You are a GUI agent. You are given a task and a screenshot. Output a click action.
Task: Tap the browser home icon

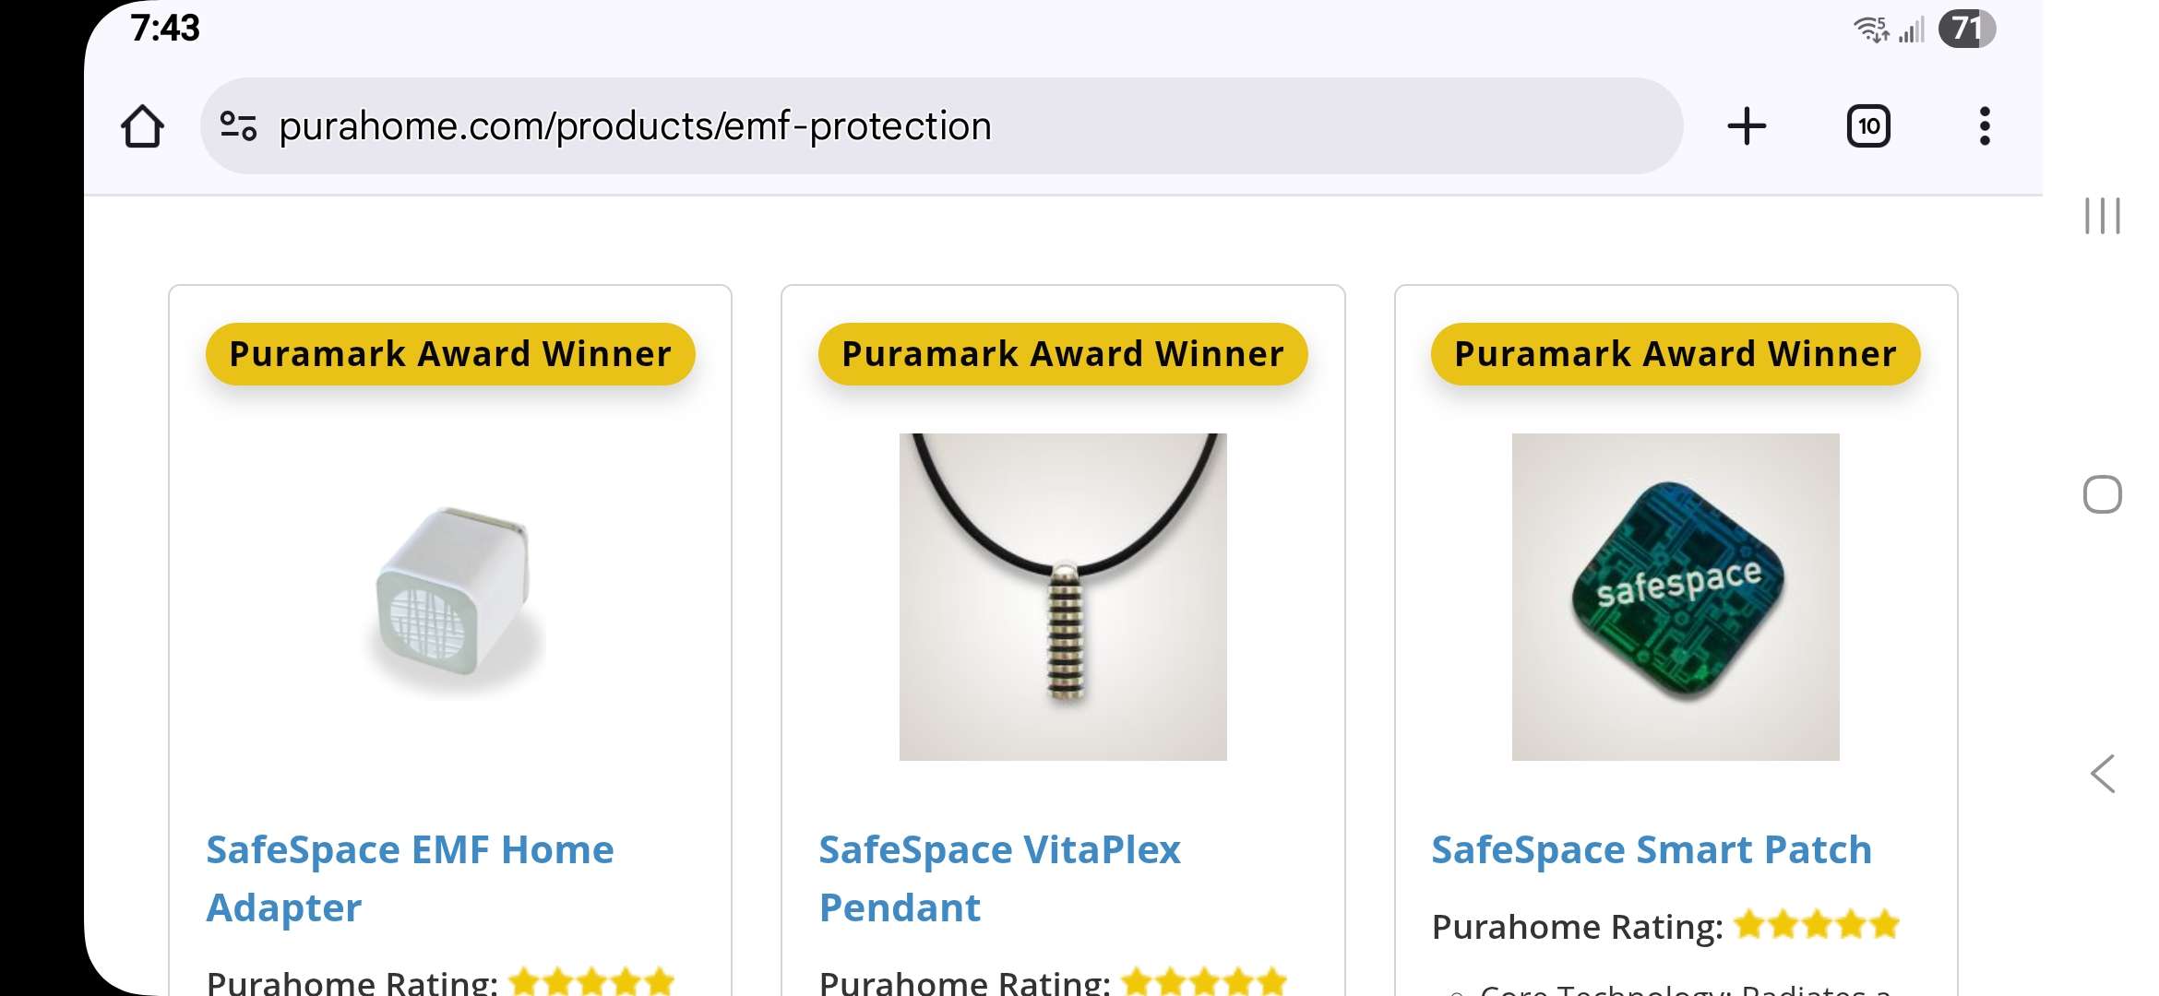click(x=142, y=126)
